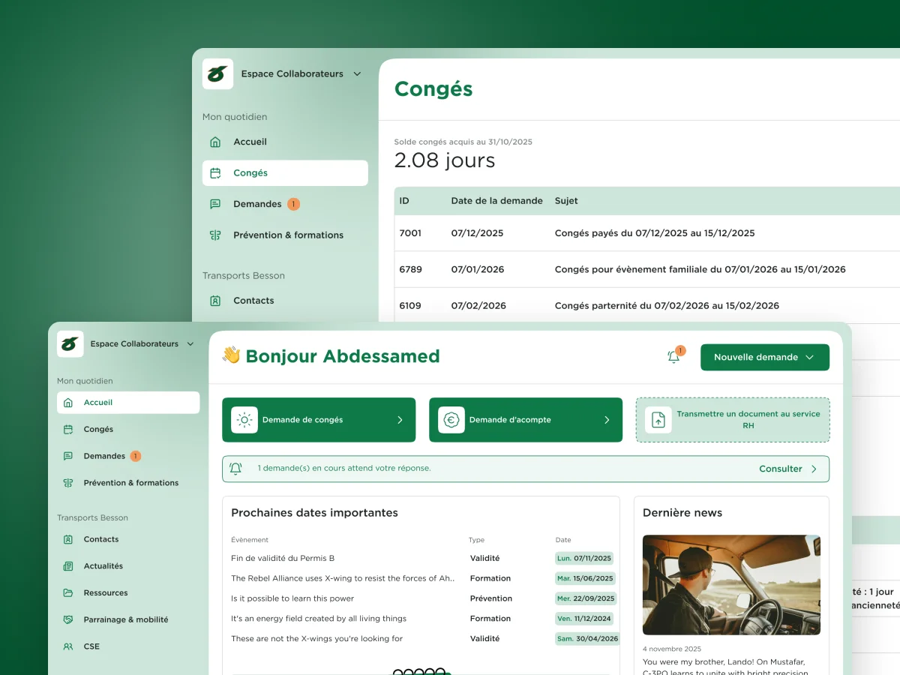Click the Demande d'acompte button
Viewport: 900px width, 675px height.
(526, 420)
